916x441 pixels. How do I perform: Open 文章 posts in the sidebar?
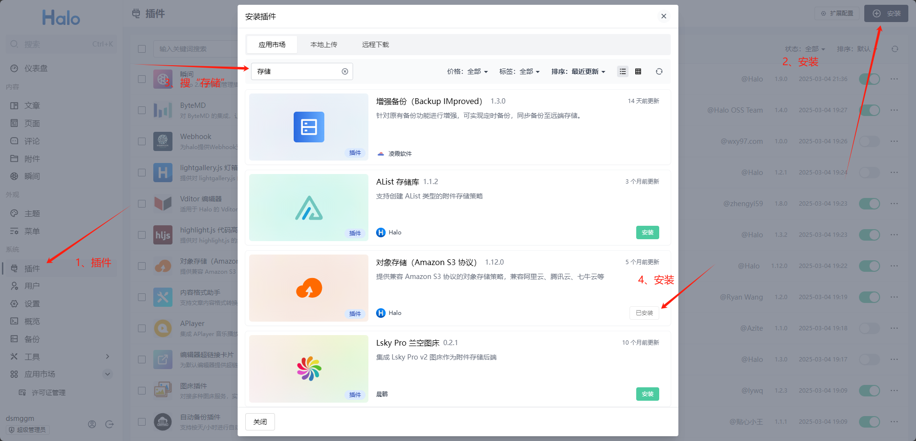pyautogui.click(x=60, y=105)
